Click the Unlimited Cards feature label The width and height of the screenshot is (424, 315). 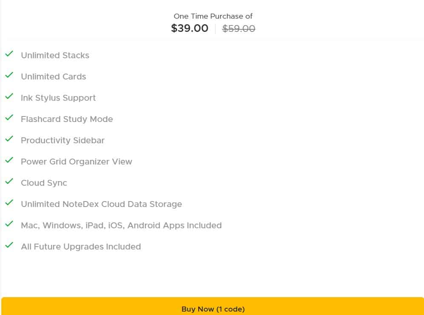click(53, 77)
